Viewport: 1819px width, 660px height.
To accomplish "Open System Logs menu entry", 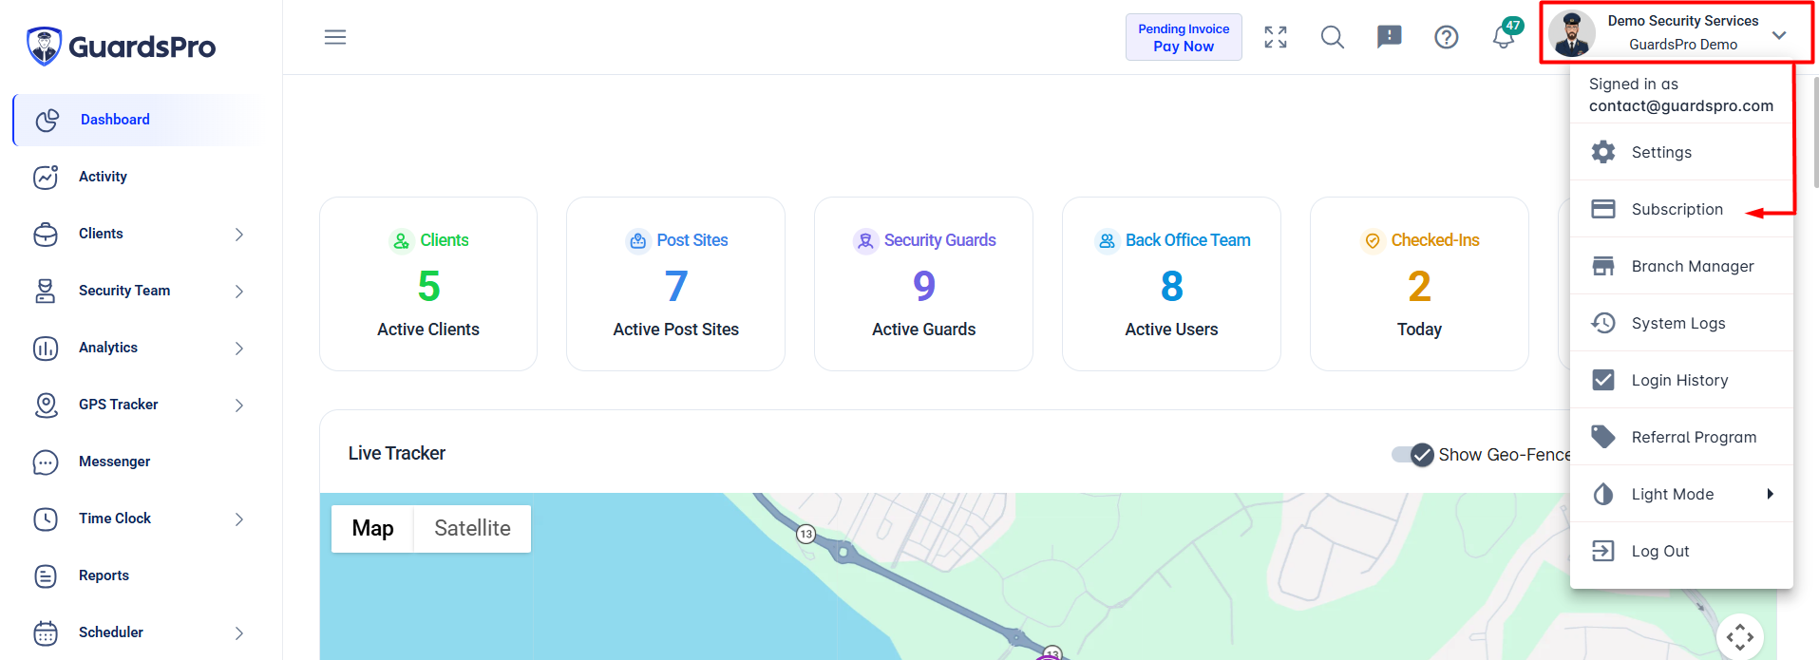I will coord(1681,323).
